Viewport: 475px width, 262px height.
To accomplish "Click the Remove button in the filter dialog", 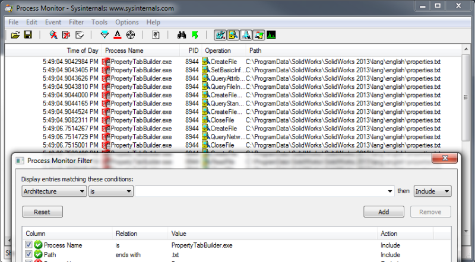I will coord(430,212).
